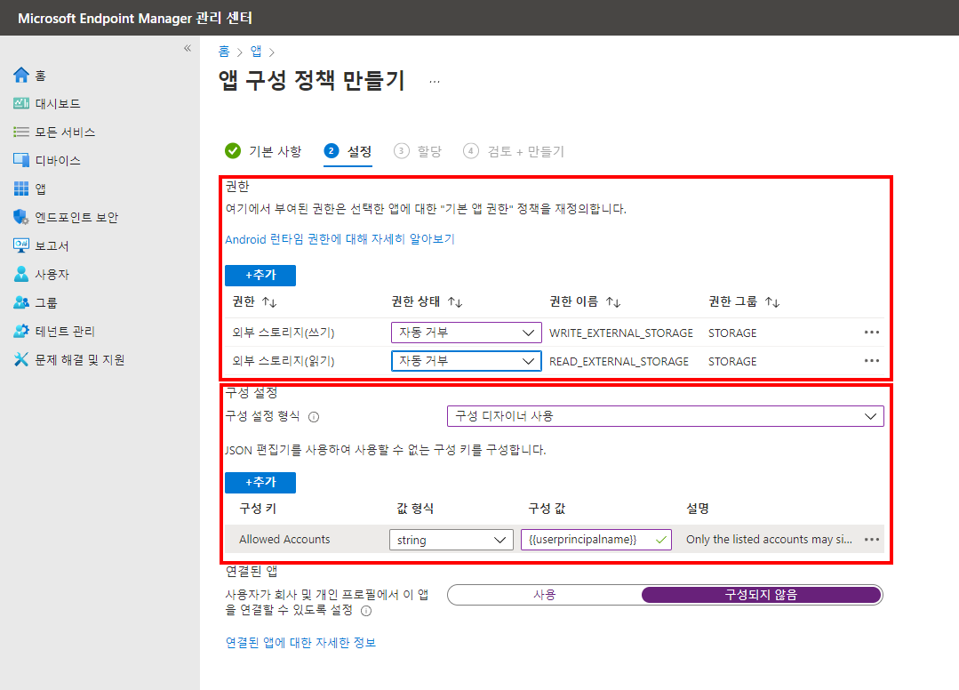
Task: Click 대시보드 label in sidebar
Action: coord(58,103)
